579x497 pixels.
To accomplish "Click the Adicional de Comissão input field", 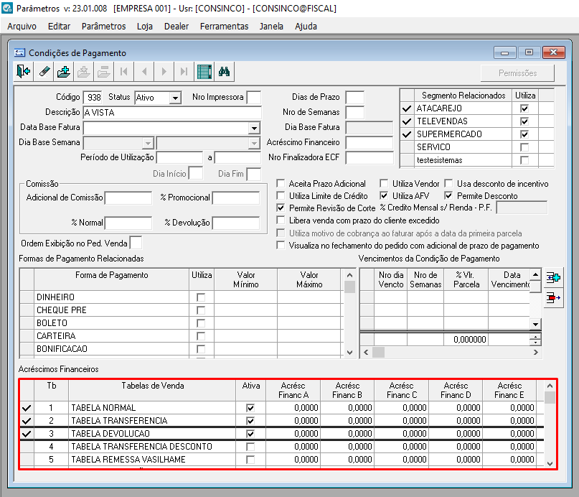I will pyautogui.click(x=128, y=198).
